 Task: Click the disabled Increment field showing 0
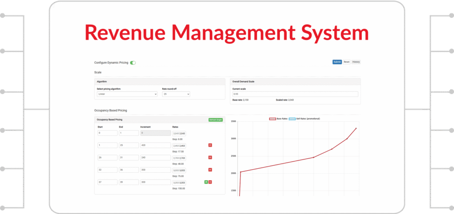tap(156, 133)
